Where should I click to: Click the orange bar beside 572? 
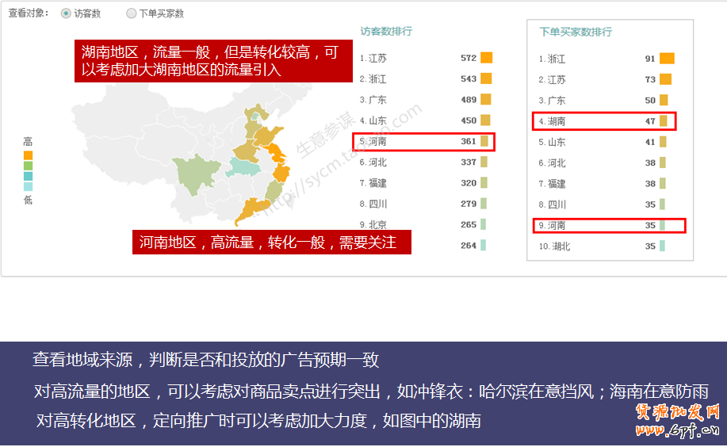pos(486,58)
